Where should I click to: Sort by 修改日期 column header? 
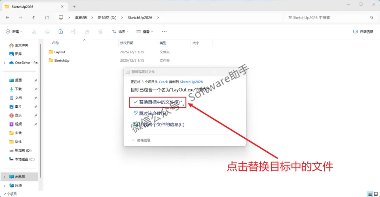tap(127, 43)
